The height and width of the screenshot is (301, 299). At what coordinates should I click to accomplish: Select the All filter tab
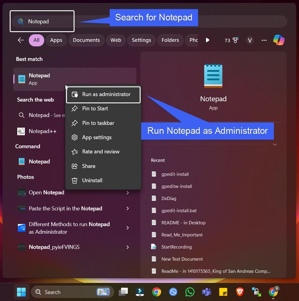point(36,40)
